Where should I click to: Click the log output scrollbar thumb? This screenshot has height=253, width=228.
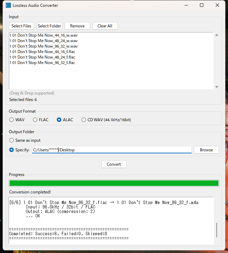(x=217, y=230)
